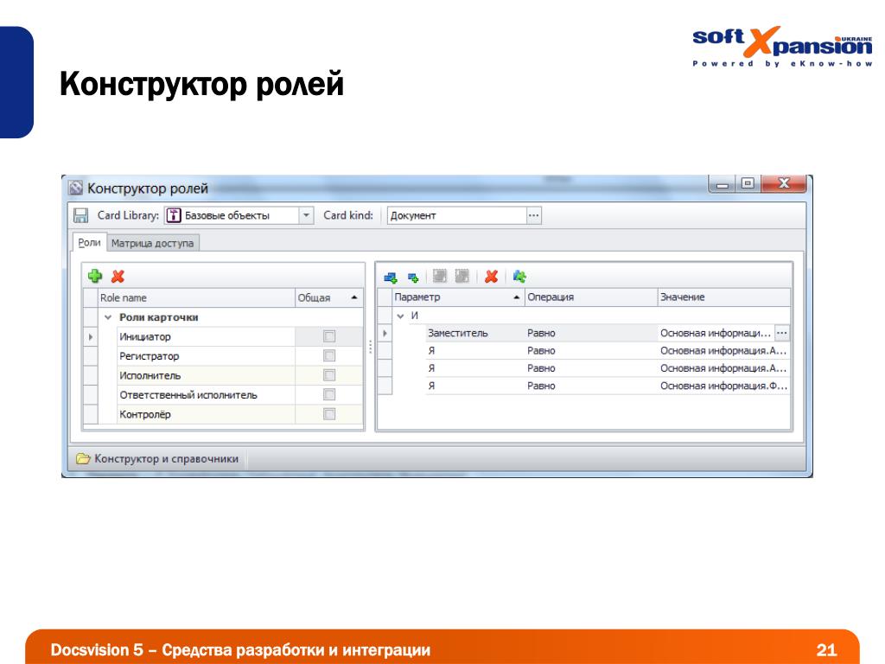Click second gray disabled toolbar icon
885x664 pixels.
[462, 276]
